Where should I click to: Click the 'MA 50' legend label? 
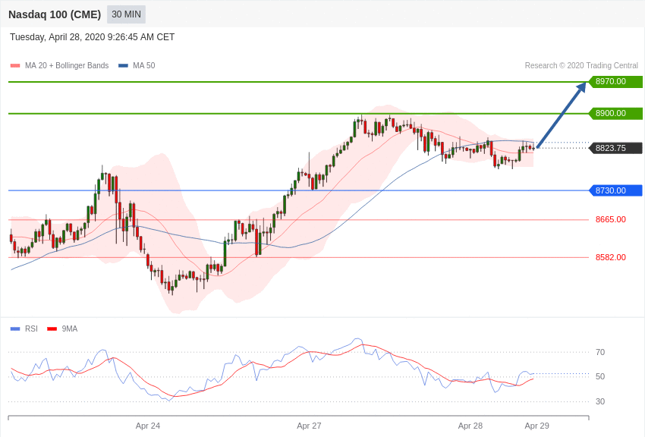point(144,65)
